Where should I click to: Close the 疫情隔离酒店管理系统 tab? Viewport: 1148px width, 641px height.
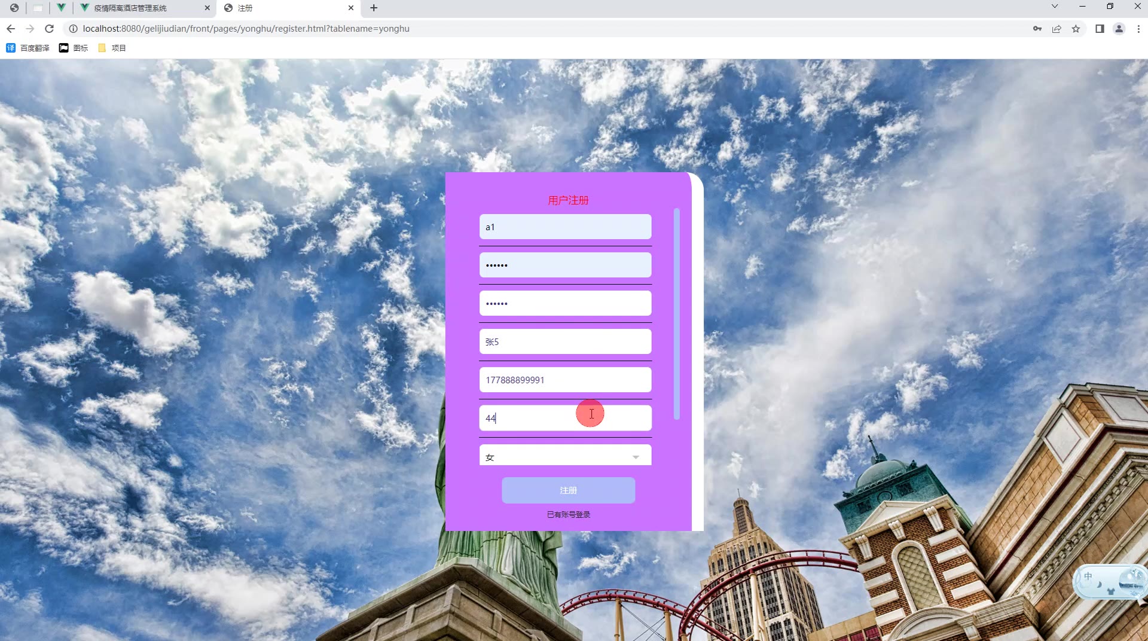tap(207, 8)
